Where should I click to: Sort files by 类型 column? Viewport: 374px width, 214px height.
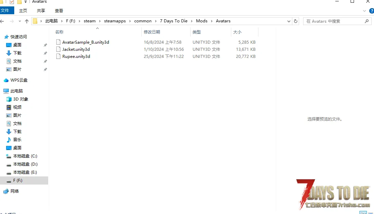click(x=197, y=32)
